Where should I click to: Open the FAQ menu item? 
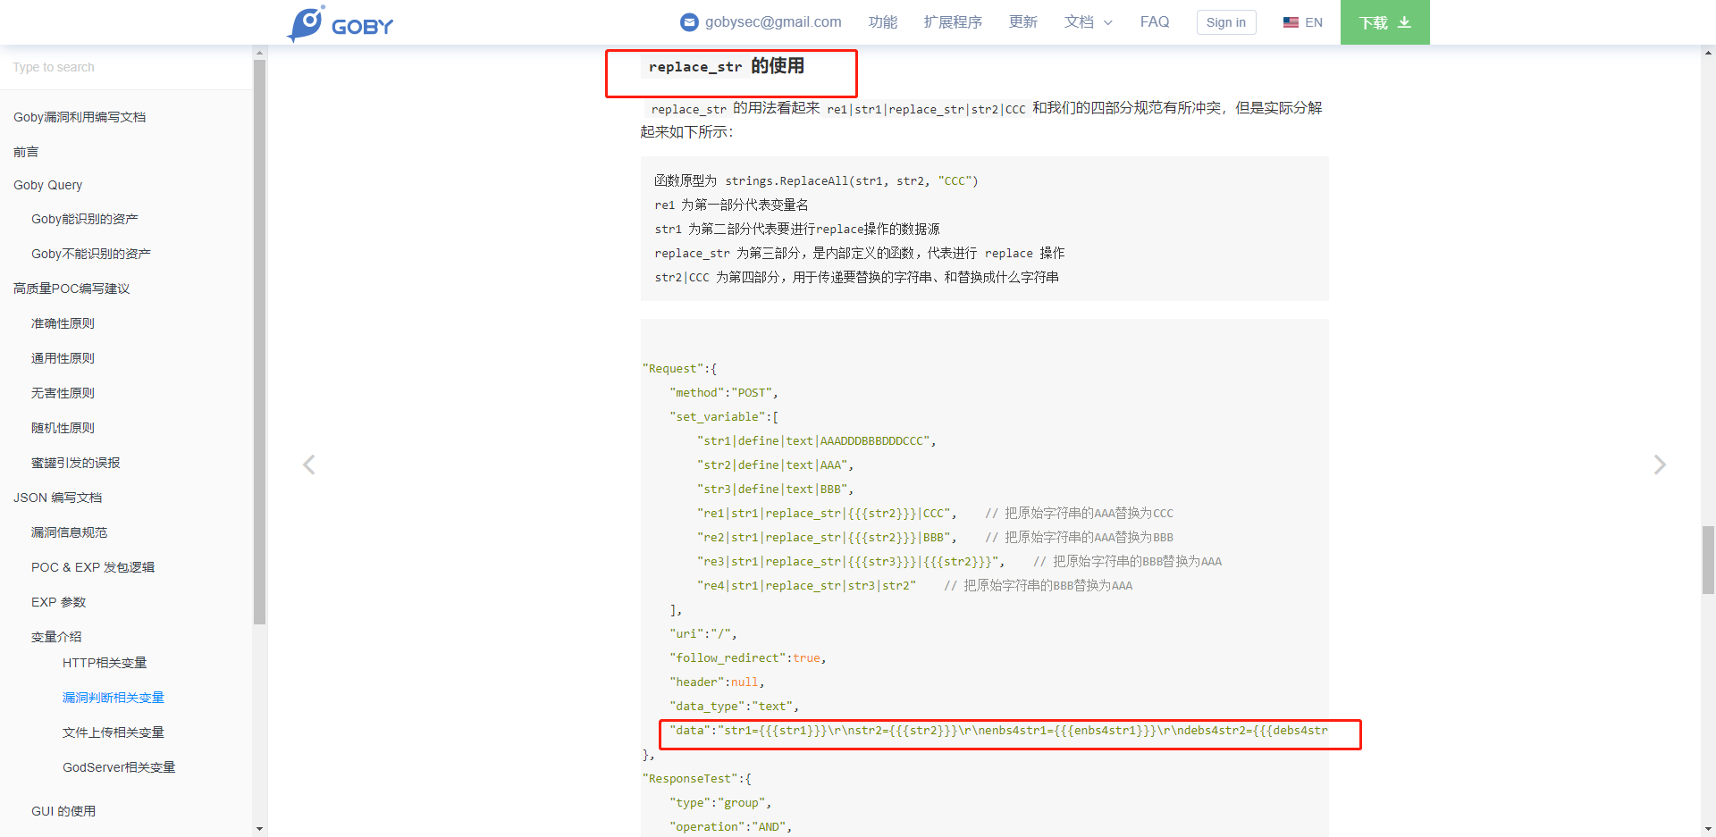pos(1154,21)
